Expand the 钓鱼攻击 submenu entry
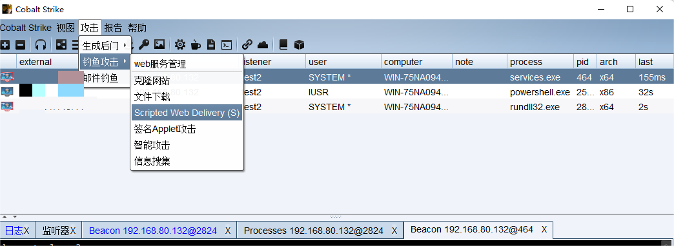The width and height of the screenshot is (674, 246). [x=105, y=62]
